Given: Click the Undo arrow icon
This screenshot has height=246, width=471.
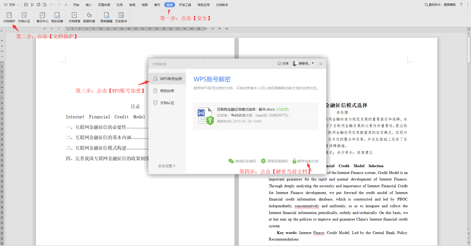Looking at the screenshot, I should (51, 5).
